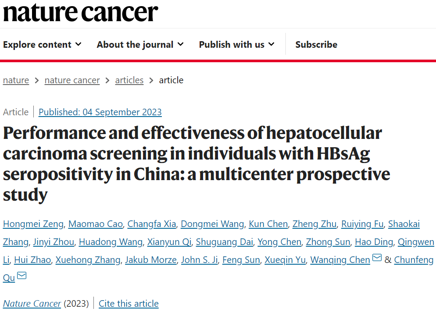
Task: Open John S. Ji author link
Action: tap(199, 260)
